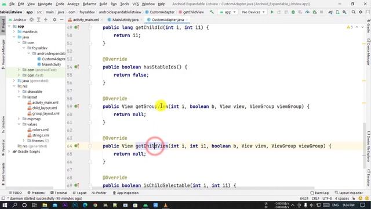371x209 pixels.
Task: Click override gutter icon on line 54
Action: pos(77,67)
